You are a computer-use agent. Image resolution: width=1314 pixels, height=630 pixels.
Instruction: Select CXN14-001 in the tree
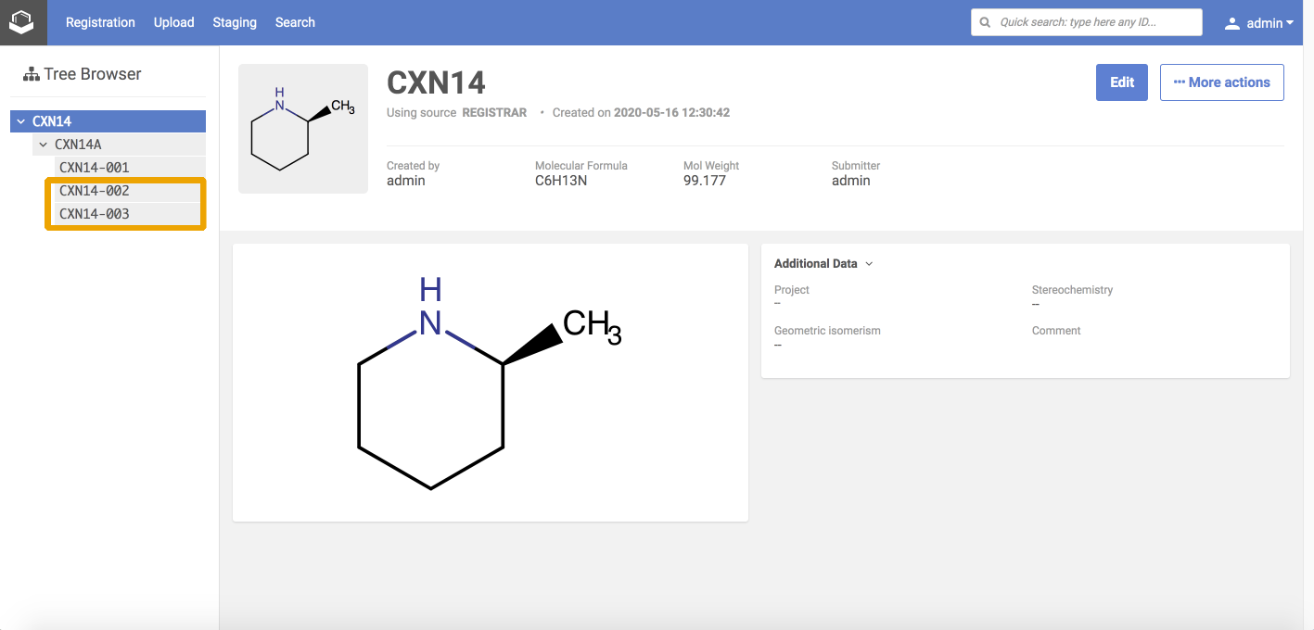pos(95,168)
